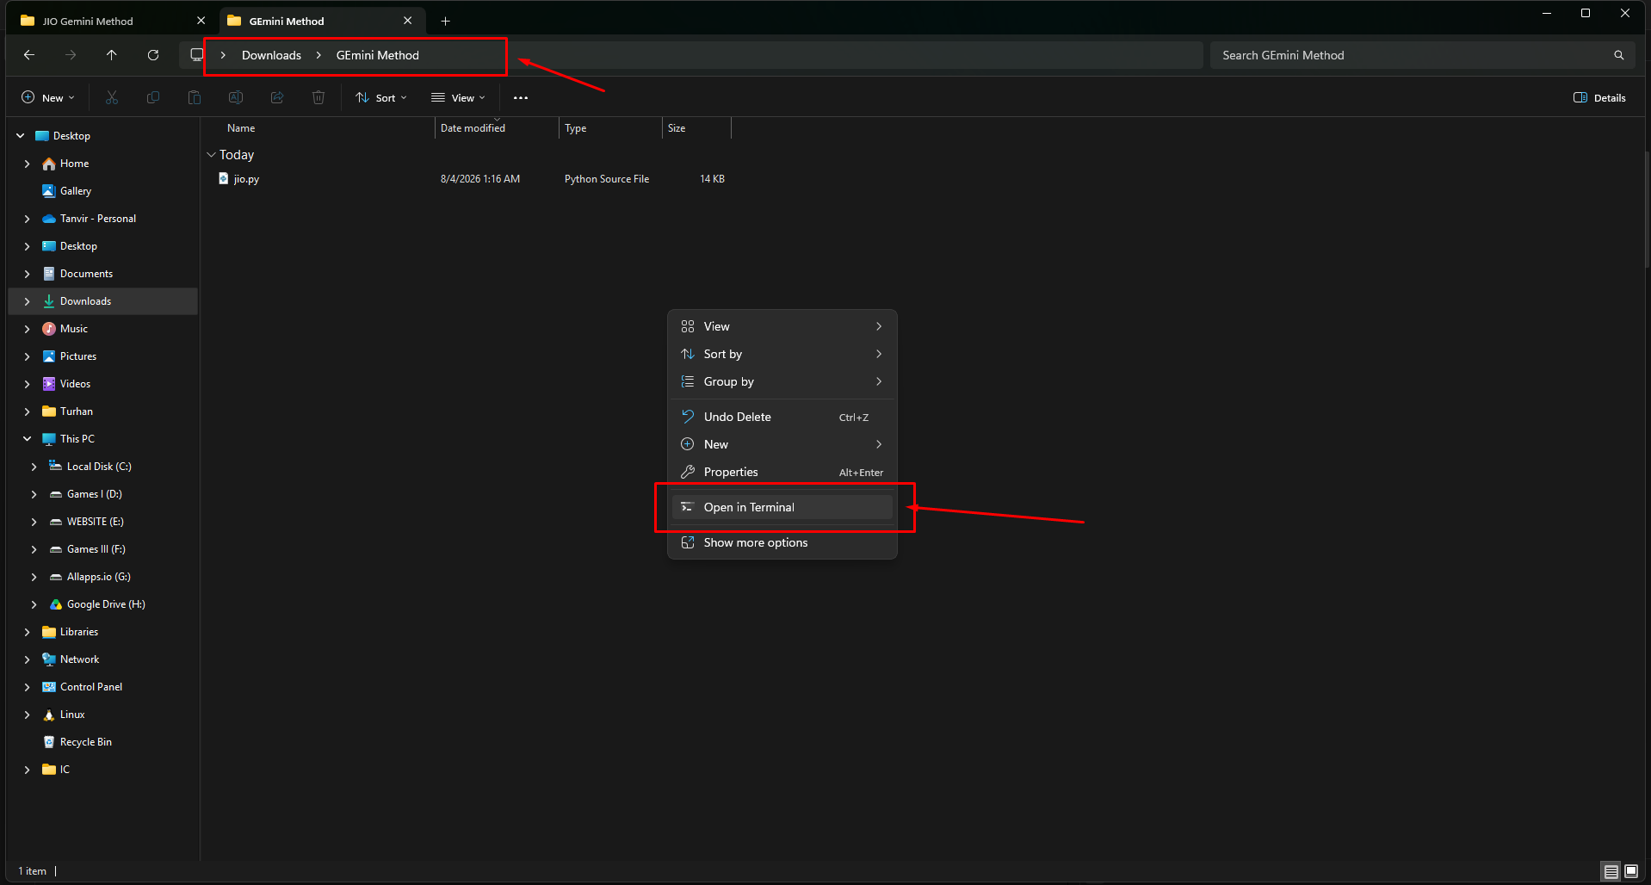The width and height of the screenshot is (1651, 885).
Task: Open the See more ellipsis menu
Action: pyautogui.click(x=521, y=97)
